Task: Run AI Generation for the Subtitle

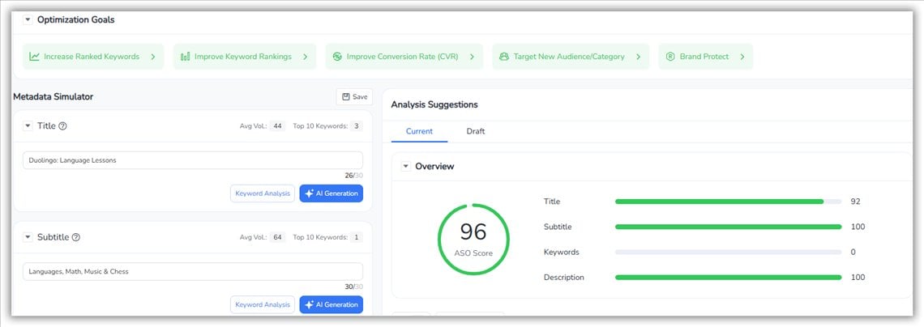Action: [332, 304]
